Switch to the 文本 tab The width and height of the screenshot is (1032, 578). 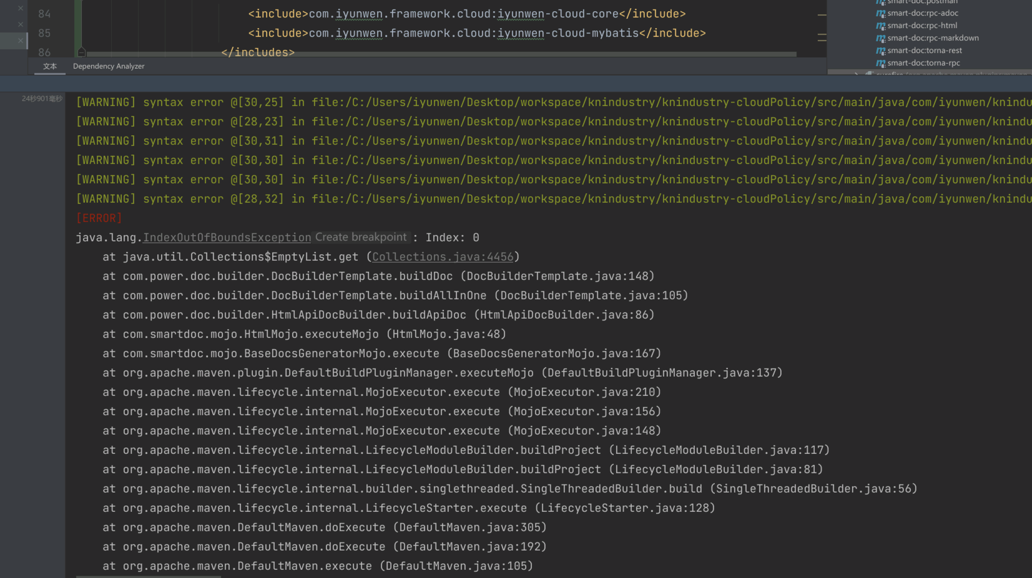pos(50,66)
